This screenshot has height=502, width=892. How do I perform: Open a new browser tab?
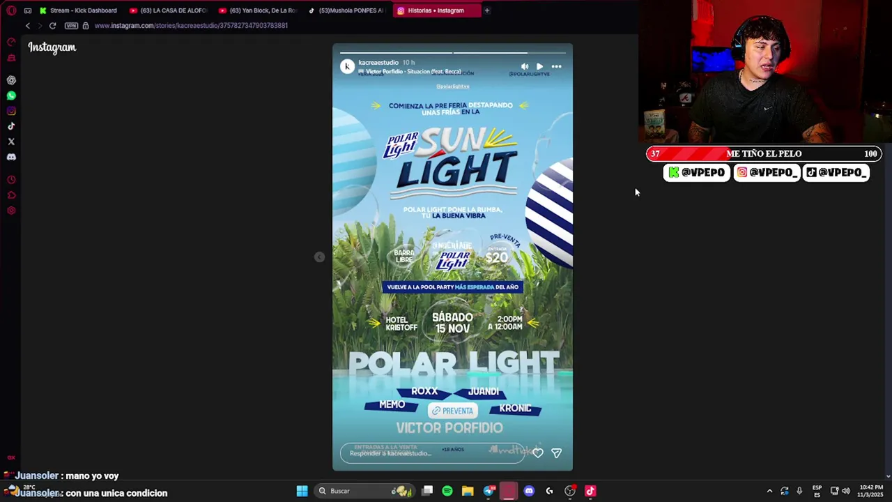(487, 10)
